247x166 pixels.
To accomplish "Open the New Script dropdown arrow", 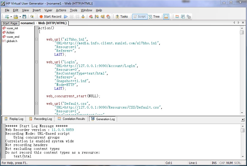I will (11, 17).
